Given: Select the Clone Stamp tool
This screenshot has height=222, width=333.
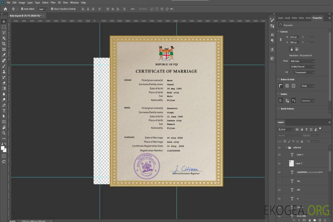Looking at the screenshot, I should (x=4, y=72).
